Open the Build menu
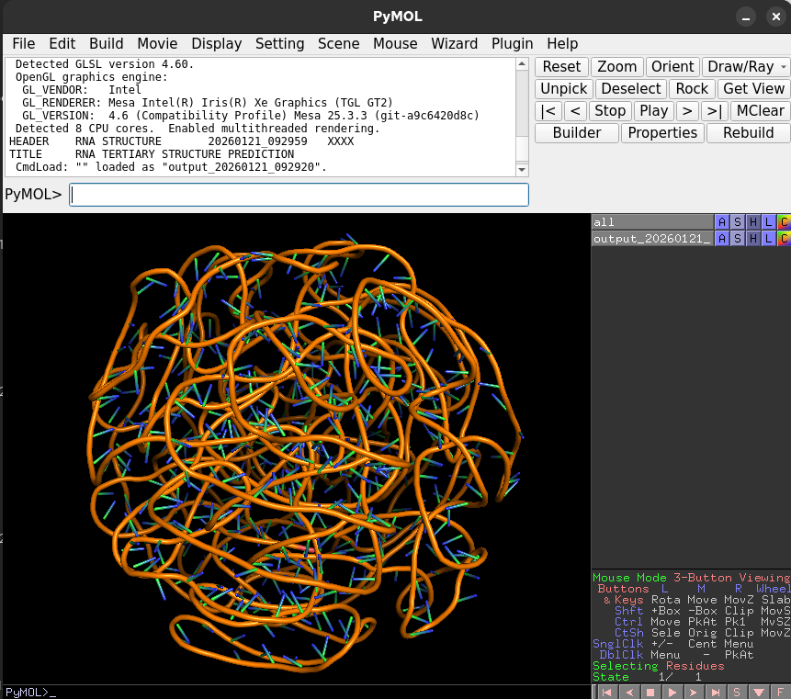The image size is (791, 699). 106,44
